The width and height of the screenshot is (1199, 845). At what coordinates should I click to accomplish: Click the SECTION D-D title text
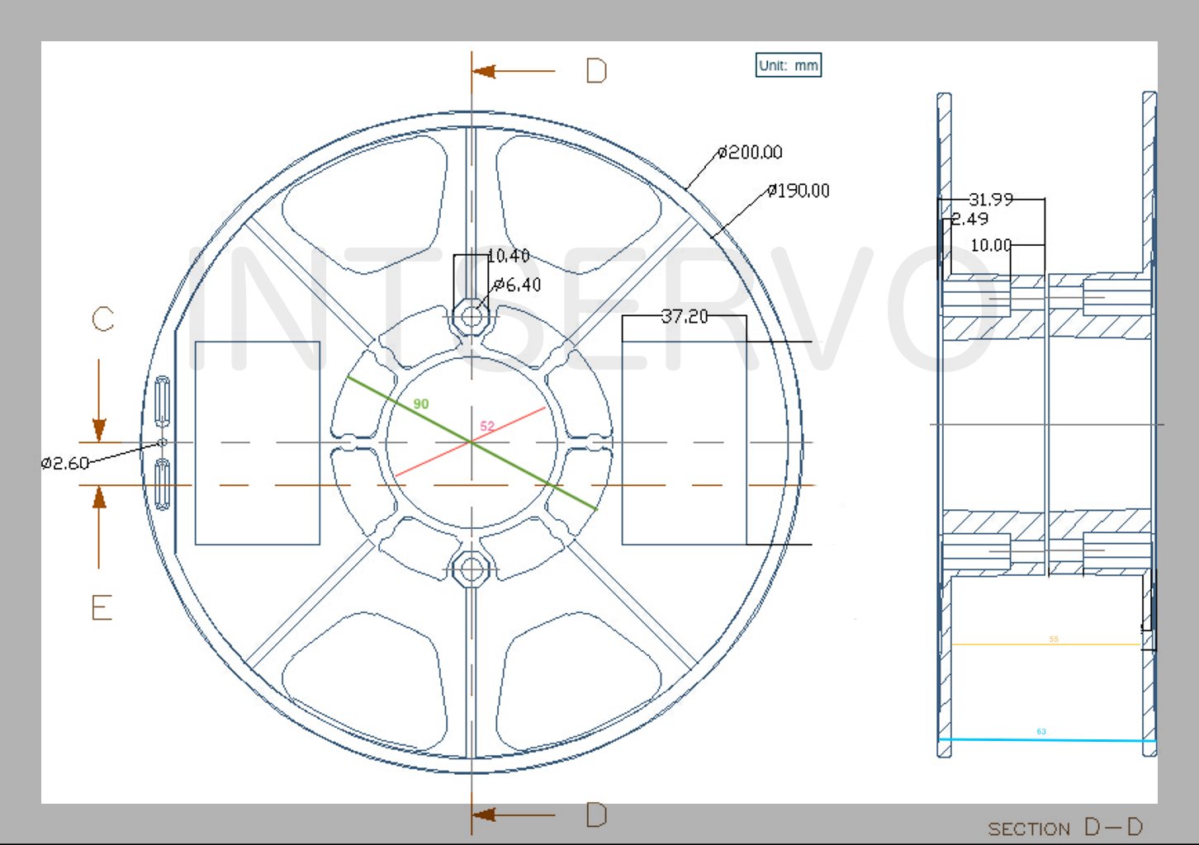tap(1065, 827)
